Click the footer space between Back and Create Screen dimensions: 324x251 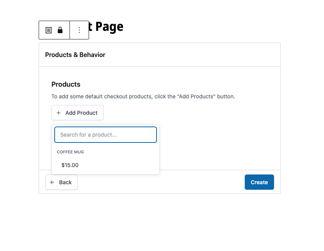160,182
